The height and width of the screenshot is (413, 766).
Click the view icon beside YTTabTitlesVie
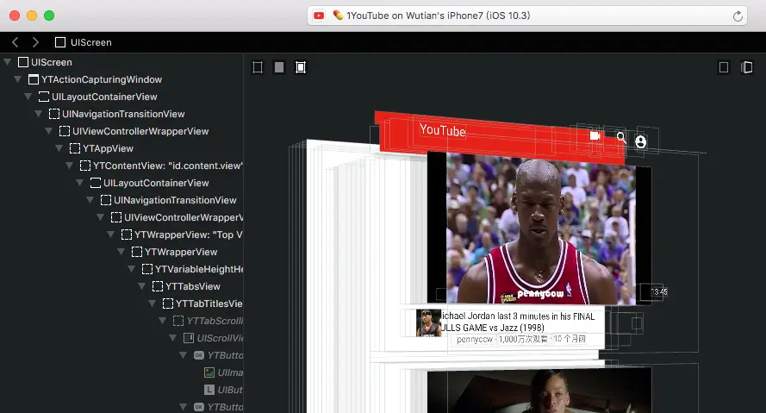tap(167, 303)
